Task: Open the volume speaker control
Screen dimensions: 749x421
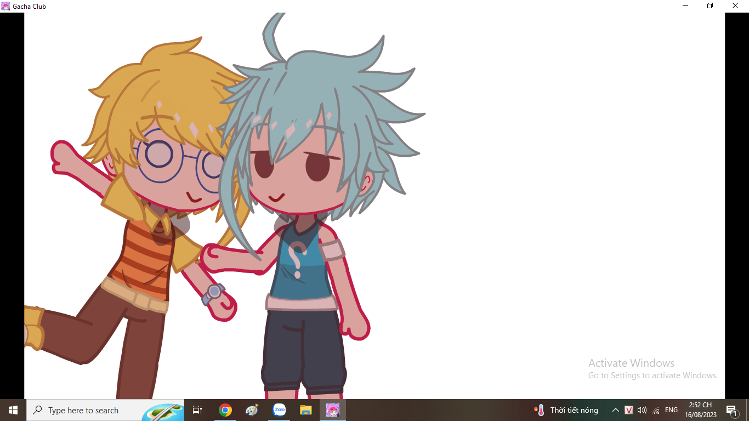Action: point(642,410)
